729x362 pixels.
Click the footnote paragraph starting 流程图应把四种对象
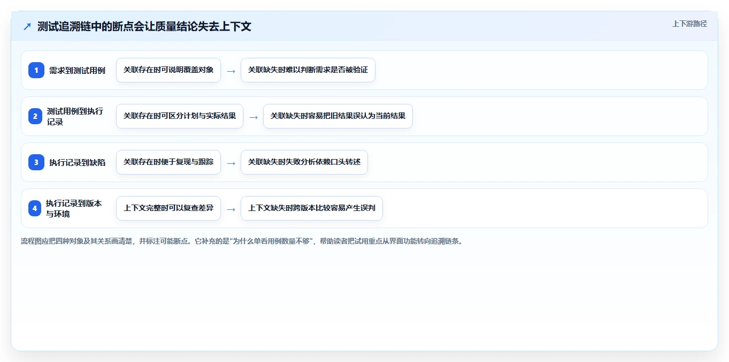242,241
